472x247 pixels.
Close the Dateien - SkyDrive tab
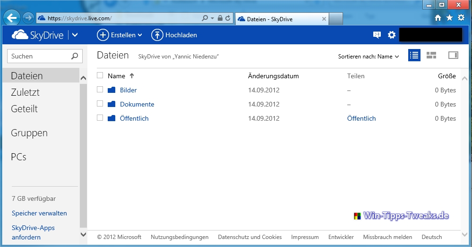click(324, 19)
